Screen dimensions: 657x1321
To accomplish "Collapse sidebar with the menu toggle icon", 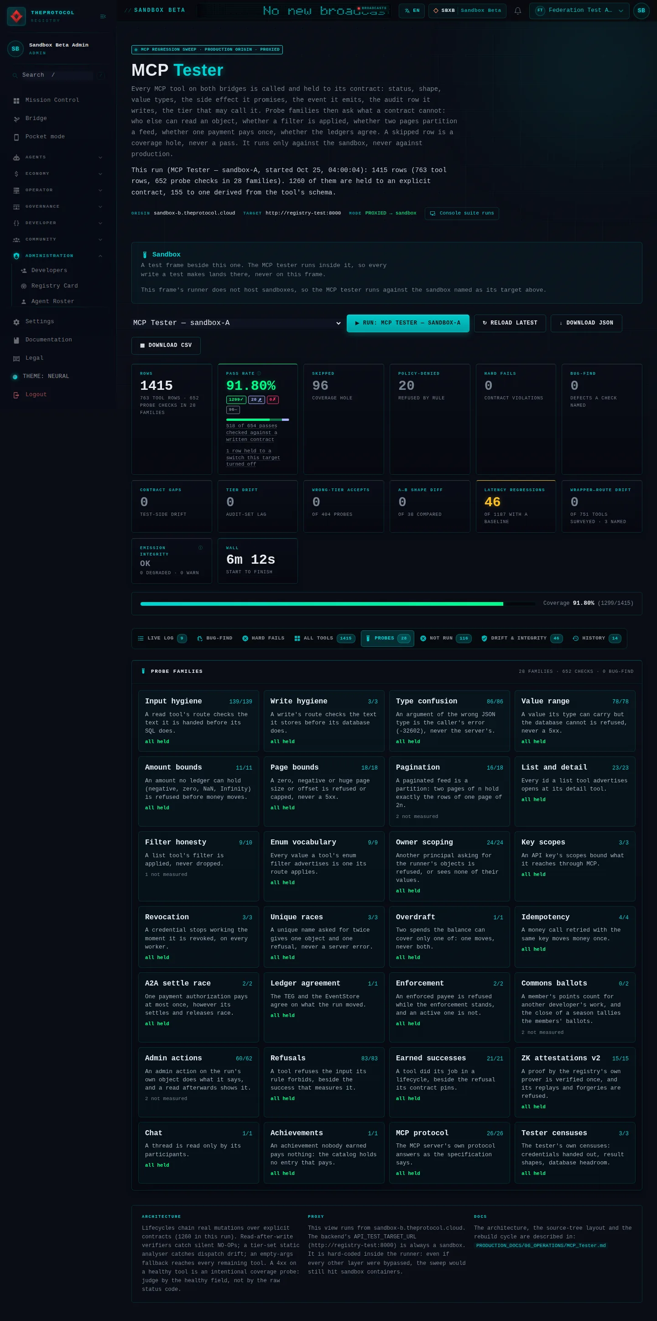I will point(103,16).
